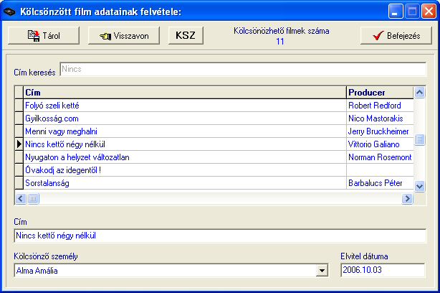440x293 pixels.
Task: Click the film list scroll up arrow
Action: 419,92
